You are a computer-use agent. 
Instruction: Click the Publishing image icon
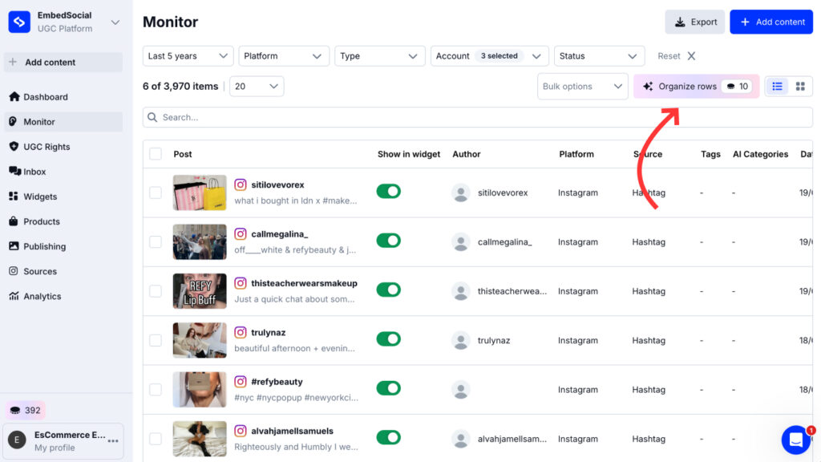[14, 245]
